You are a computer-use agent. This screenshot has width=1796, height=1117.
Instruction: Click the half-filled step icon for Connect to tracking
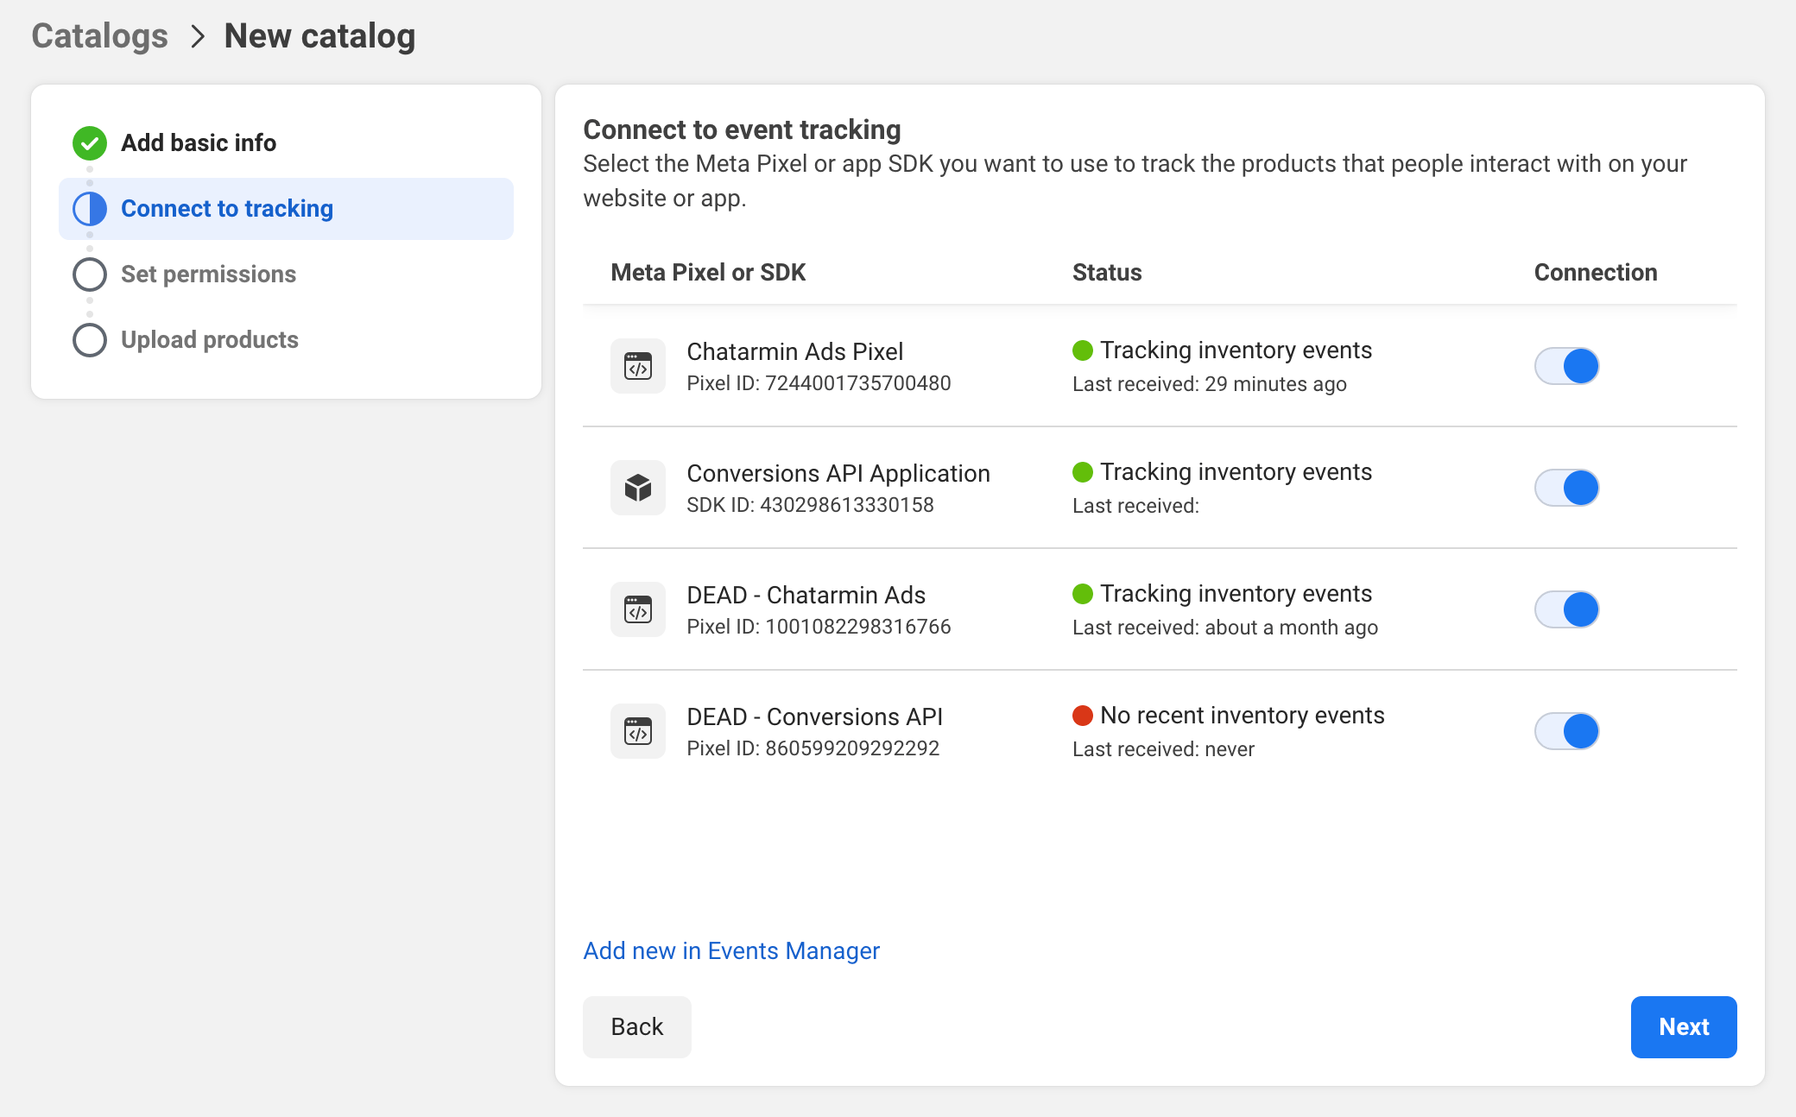90,209
